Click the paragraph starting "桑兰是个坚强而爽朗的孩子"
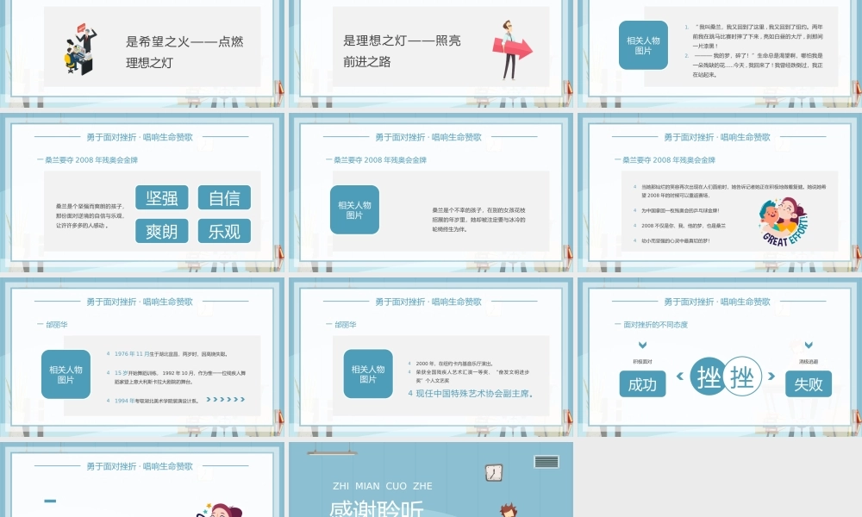Viewport: 862px width, 517px height. click(x=91, y=216)
